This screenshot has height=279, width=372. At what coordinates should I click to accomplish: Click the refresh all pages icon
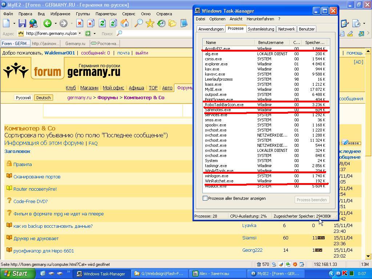click(113, 23)
